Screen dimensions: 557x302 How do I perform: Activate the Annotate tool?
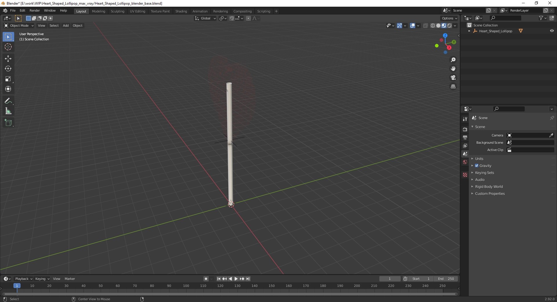point(8,101)
